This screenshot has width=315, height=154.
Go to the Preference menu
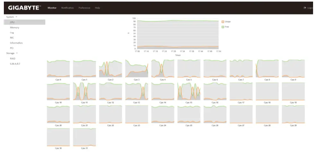[x=84, y=8]
